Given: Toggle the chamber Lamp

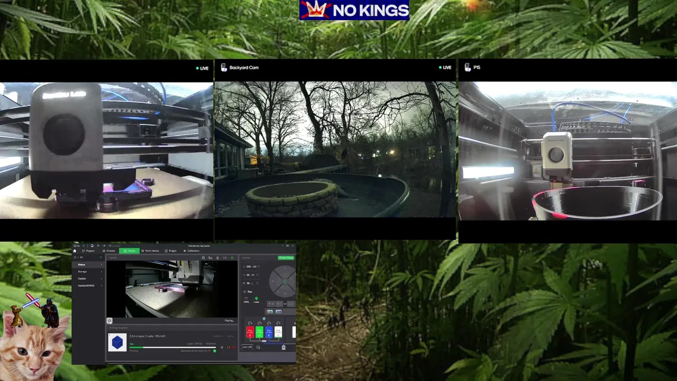Looking at the screenshot, I should (256, 300).
